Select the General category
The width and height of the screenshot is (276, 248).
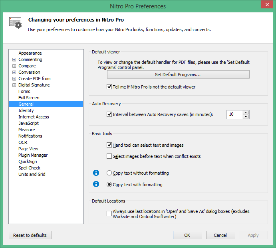pos(46,104)
